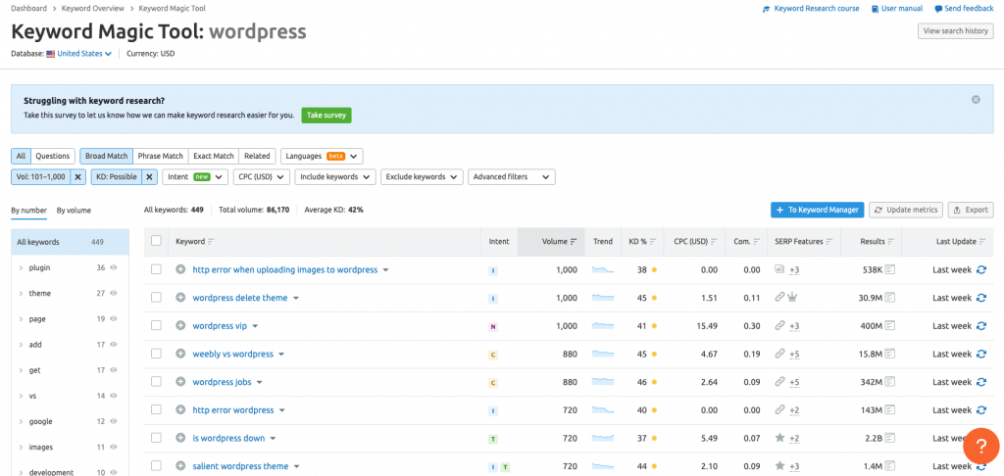Click the Take survey button
This screenshot has height=476, width=1004.
click(x=326, y=116)
